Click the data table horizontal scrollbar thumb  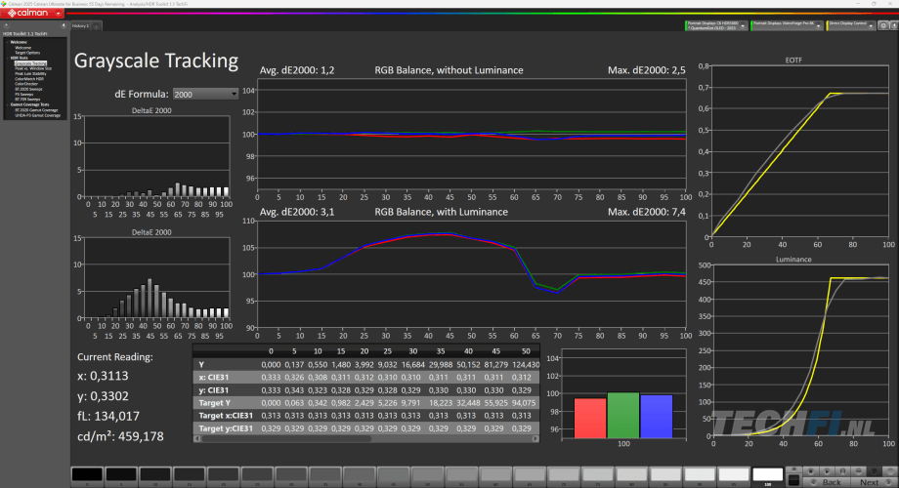286,439
